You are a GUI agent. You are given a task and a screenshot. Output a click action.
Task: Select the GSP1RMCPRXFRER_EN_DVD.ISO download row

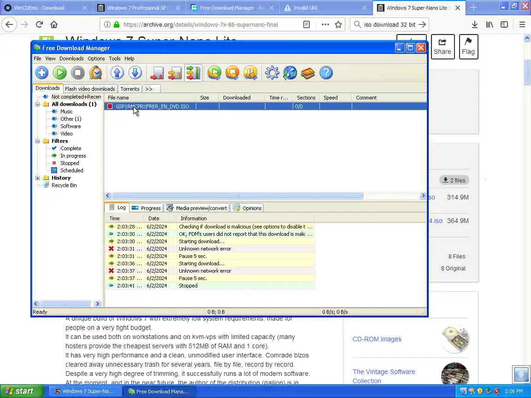(265, 106)
